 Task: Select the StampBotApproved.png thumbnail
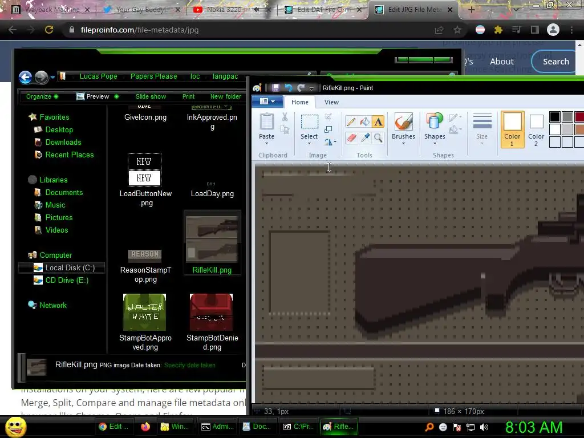coord(144,312)
